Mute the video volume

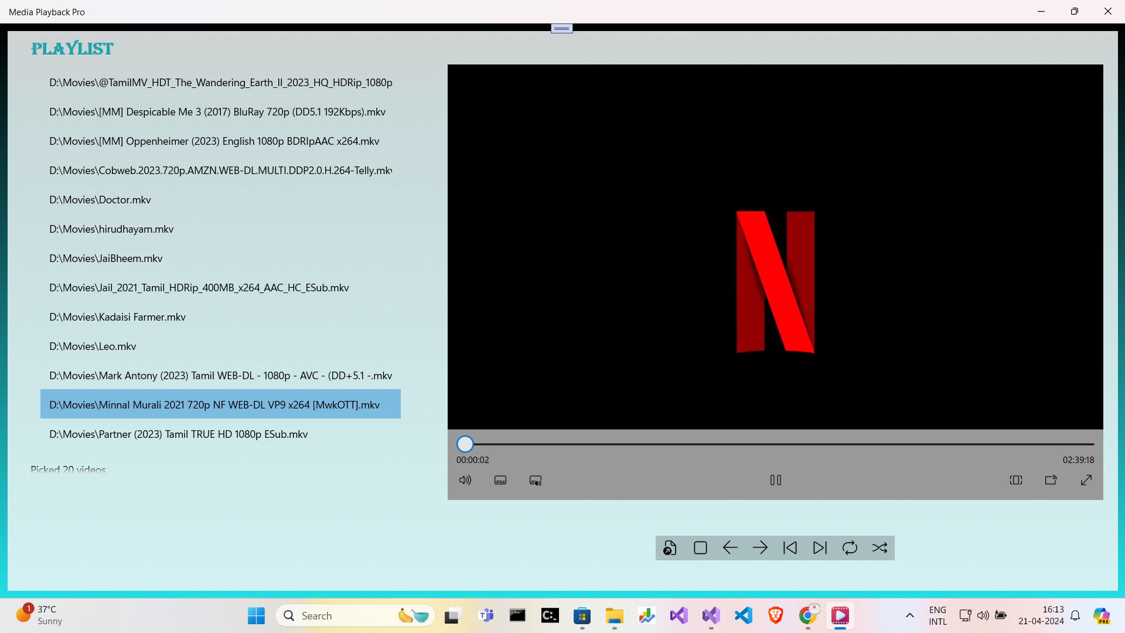tap(465, 481)
